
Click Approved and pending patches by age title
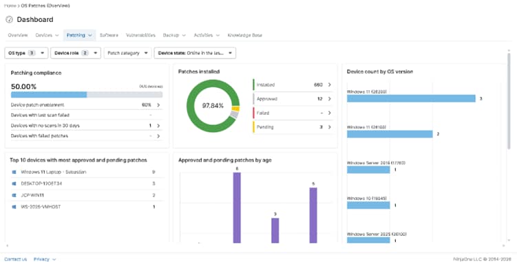click(x=225, y=160)
